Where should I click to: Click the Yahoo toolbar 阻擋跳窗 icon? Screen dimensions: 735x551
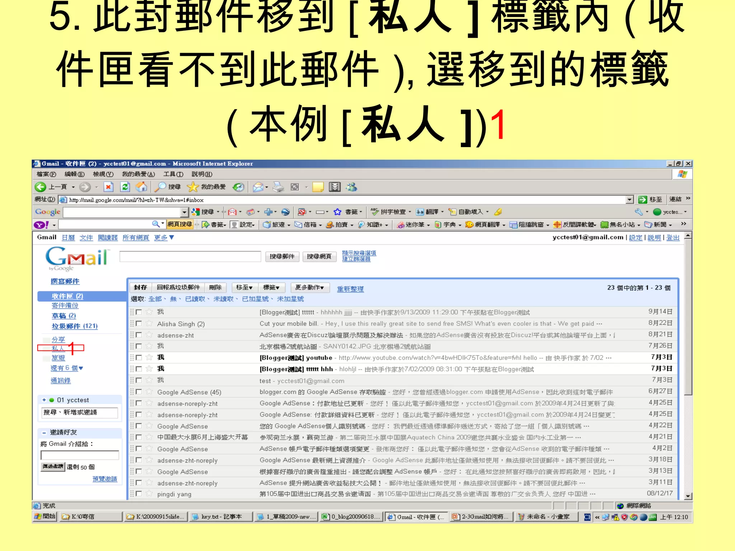click(x=514, y=225)
